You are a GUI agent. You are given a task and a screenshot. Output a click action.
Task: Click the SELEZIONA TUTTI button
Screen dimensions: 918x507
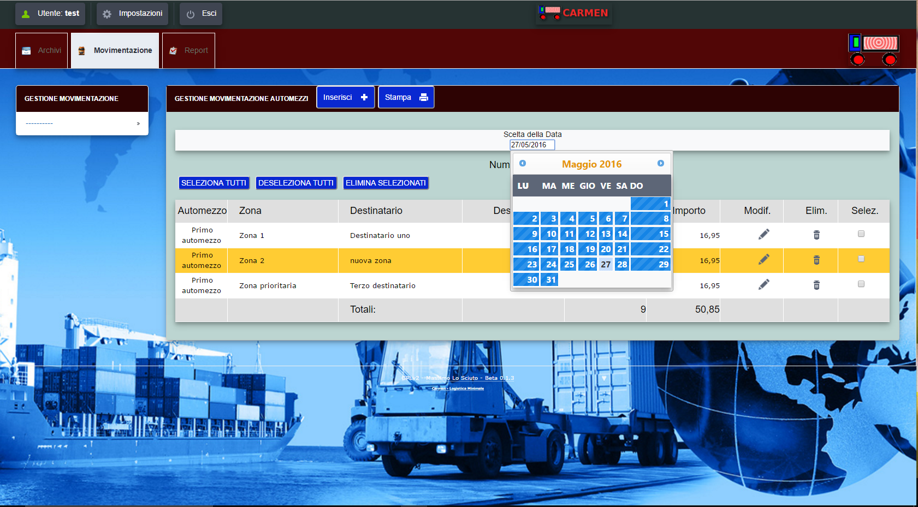click(x=214, y=183)
